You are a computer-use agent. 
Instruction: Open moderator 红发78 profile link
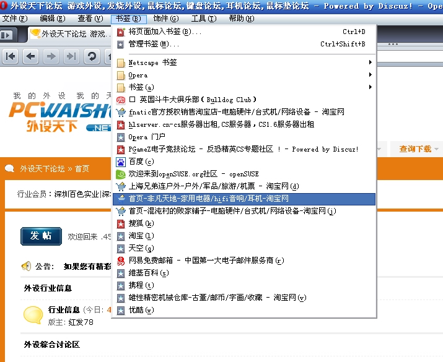(81, 322)
